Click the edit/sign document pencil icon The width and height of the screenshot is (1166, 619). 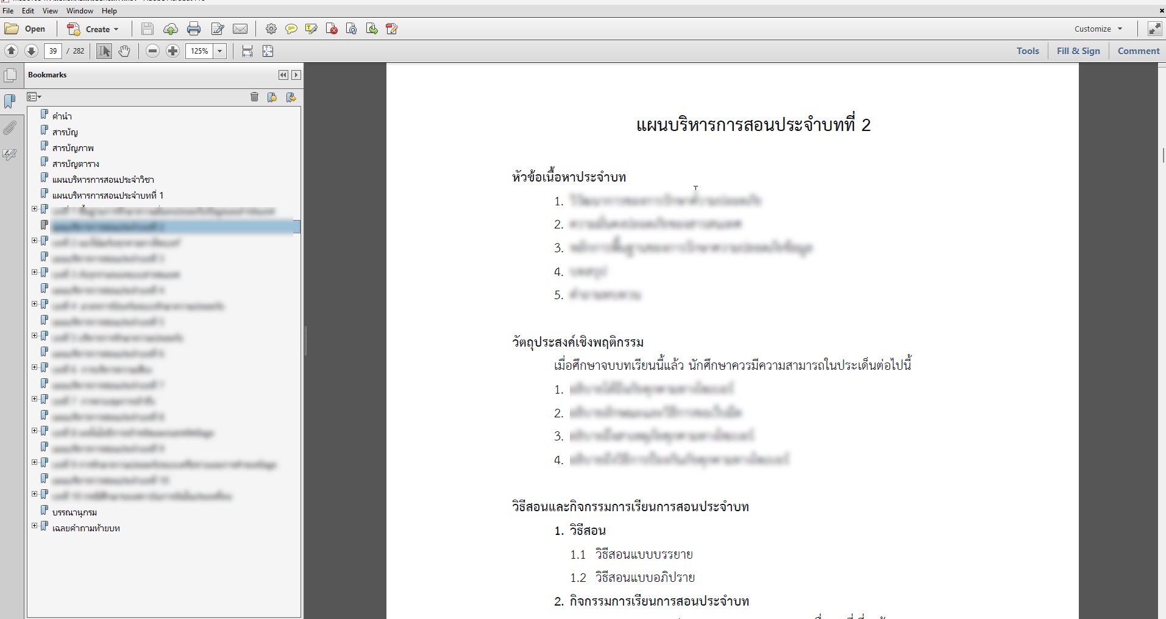click(218, 29)
